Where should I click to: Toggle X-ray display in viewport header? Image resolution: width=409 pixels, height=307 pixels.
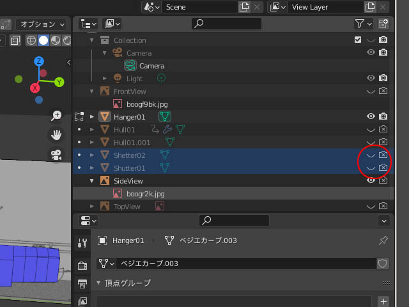pos(15,40)
